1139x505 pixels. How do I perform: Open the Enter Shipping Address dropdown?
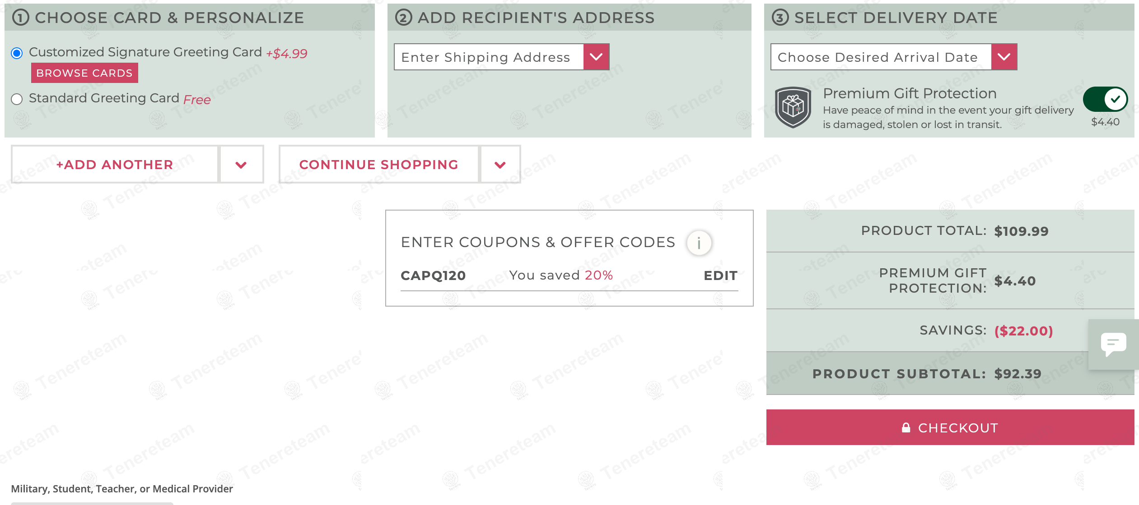(x=501, y=57)
